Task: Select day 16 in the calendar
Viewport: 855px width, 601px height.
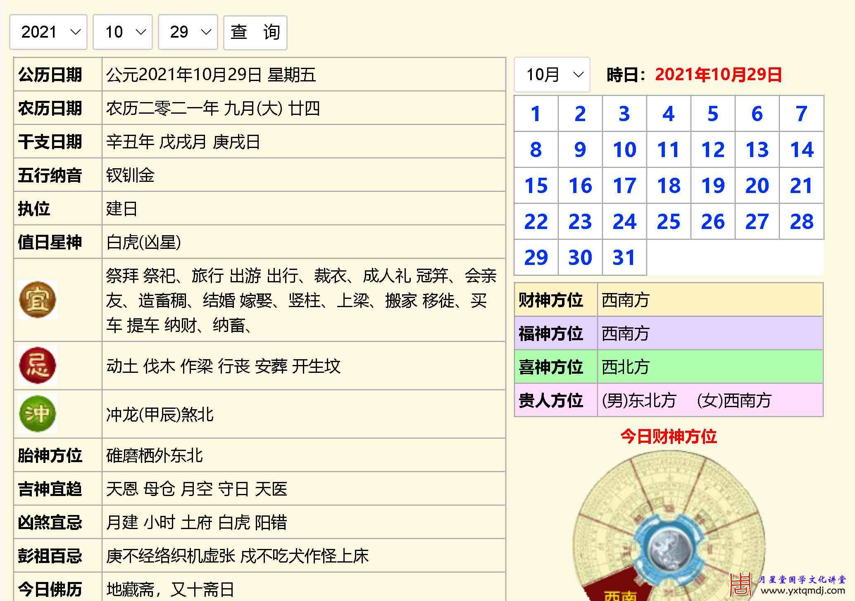Action: (x=580, y=186)
